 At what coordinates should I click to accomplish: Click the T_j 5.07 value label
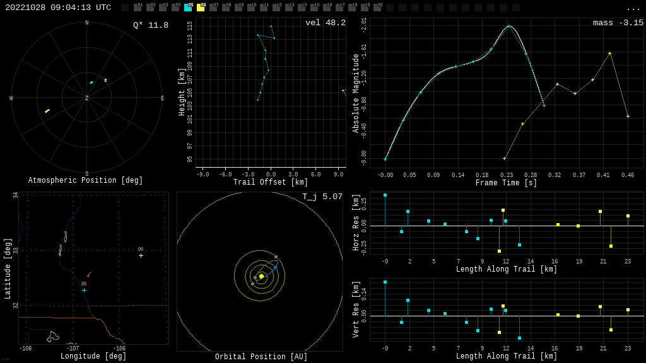tap(322, 197)
